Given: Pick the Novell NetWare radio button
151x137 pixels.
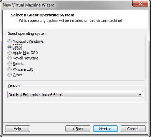Looking at the screenshot, I should point(10,58).
